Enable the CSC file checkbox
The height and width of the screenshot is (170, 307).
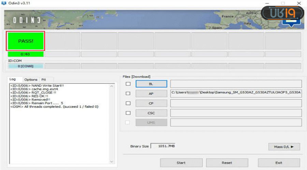tap(128, 113)
